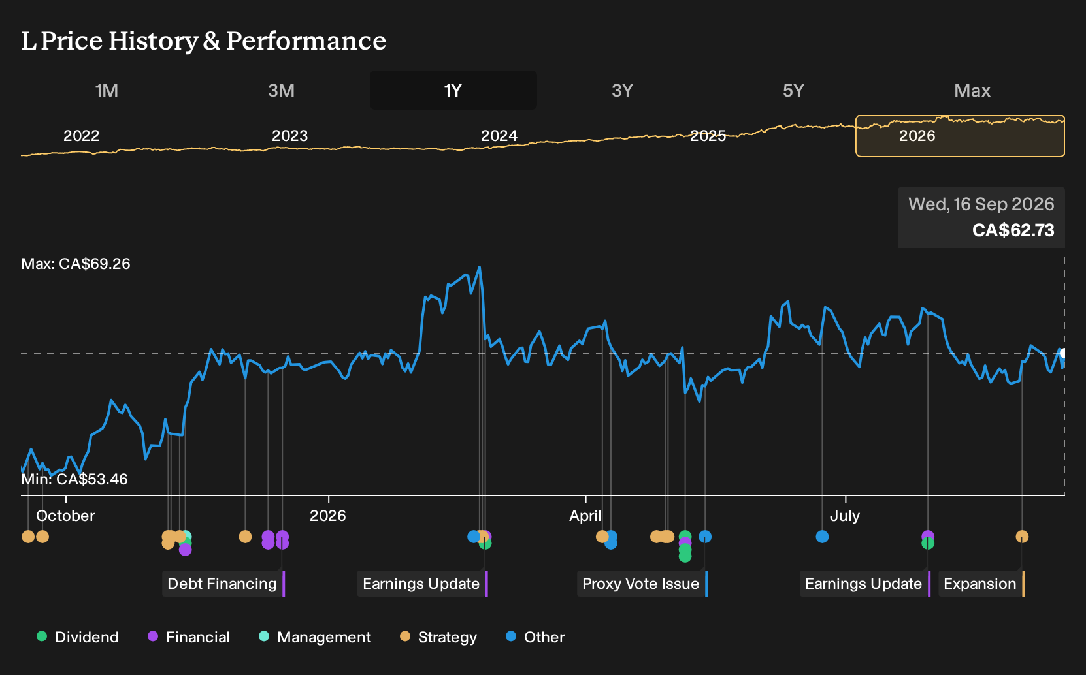Viewport: 1086px width, 675px height.
Task: Select the 3M time range tab
Action: click(x=281, y=90)
